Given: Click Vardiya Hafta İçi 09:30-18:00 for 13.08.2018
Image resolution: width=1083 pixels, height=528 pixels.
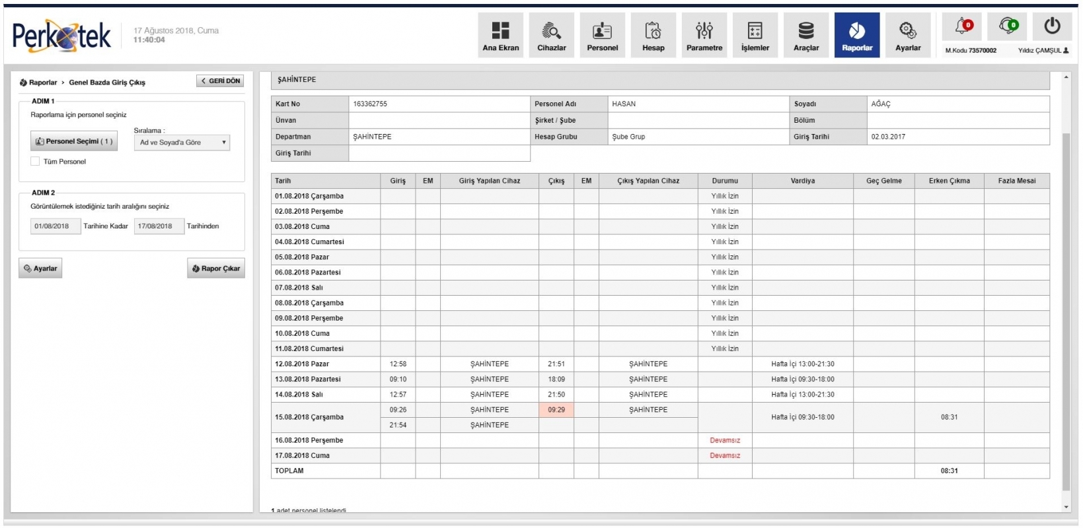Looking at the screenshot, I should 803,379.
